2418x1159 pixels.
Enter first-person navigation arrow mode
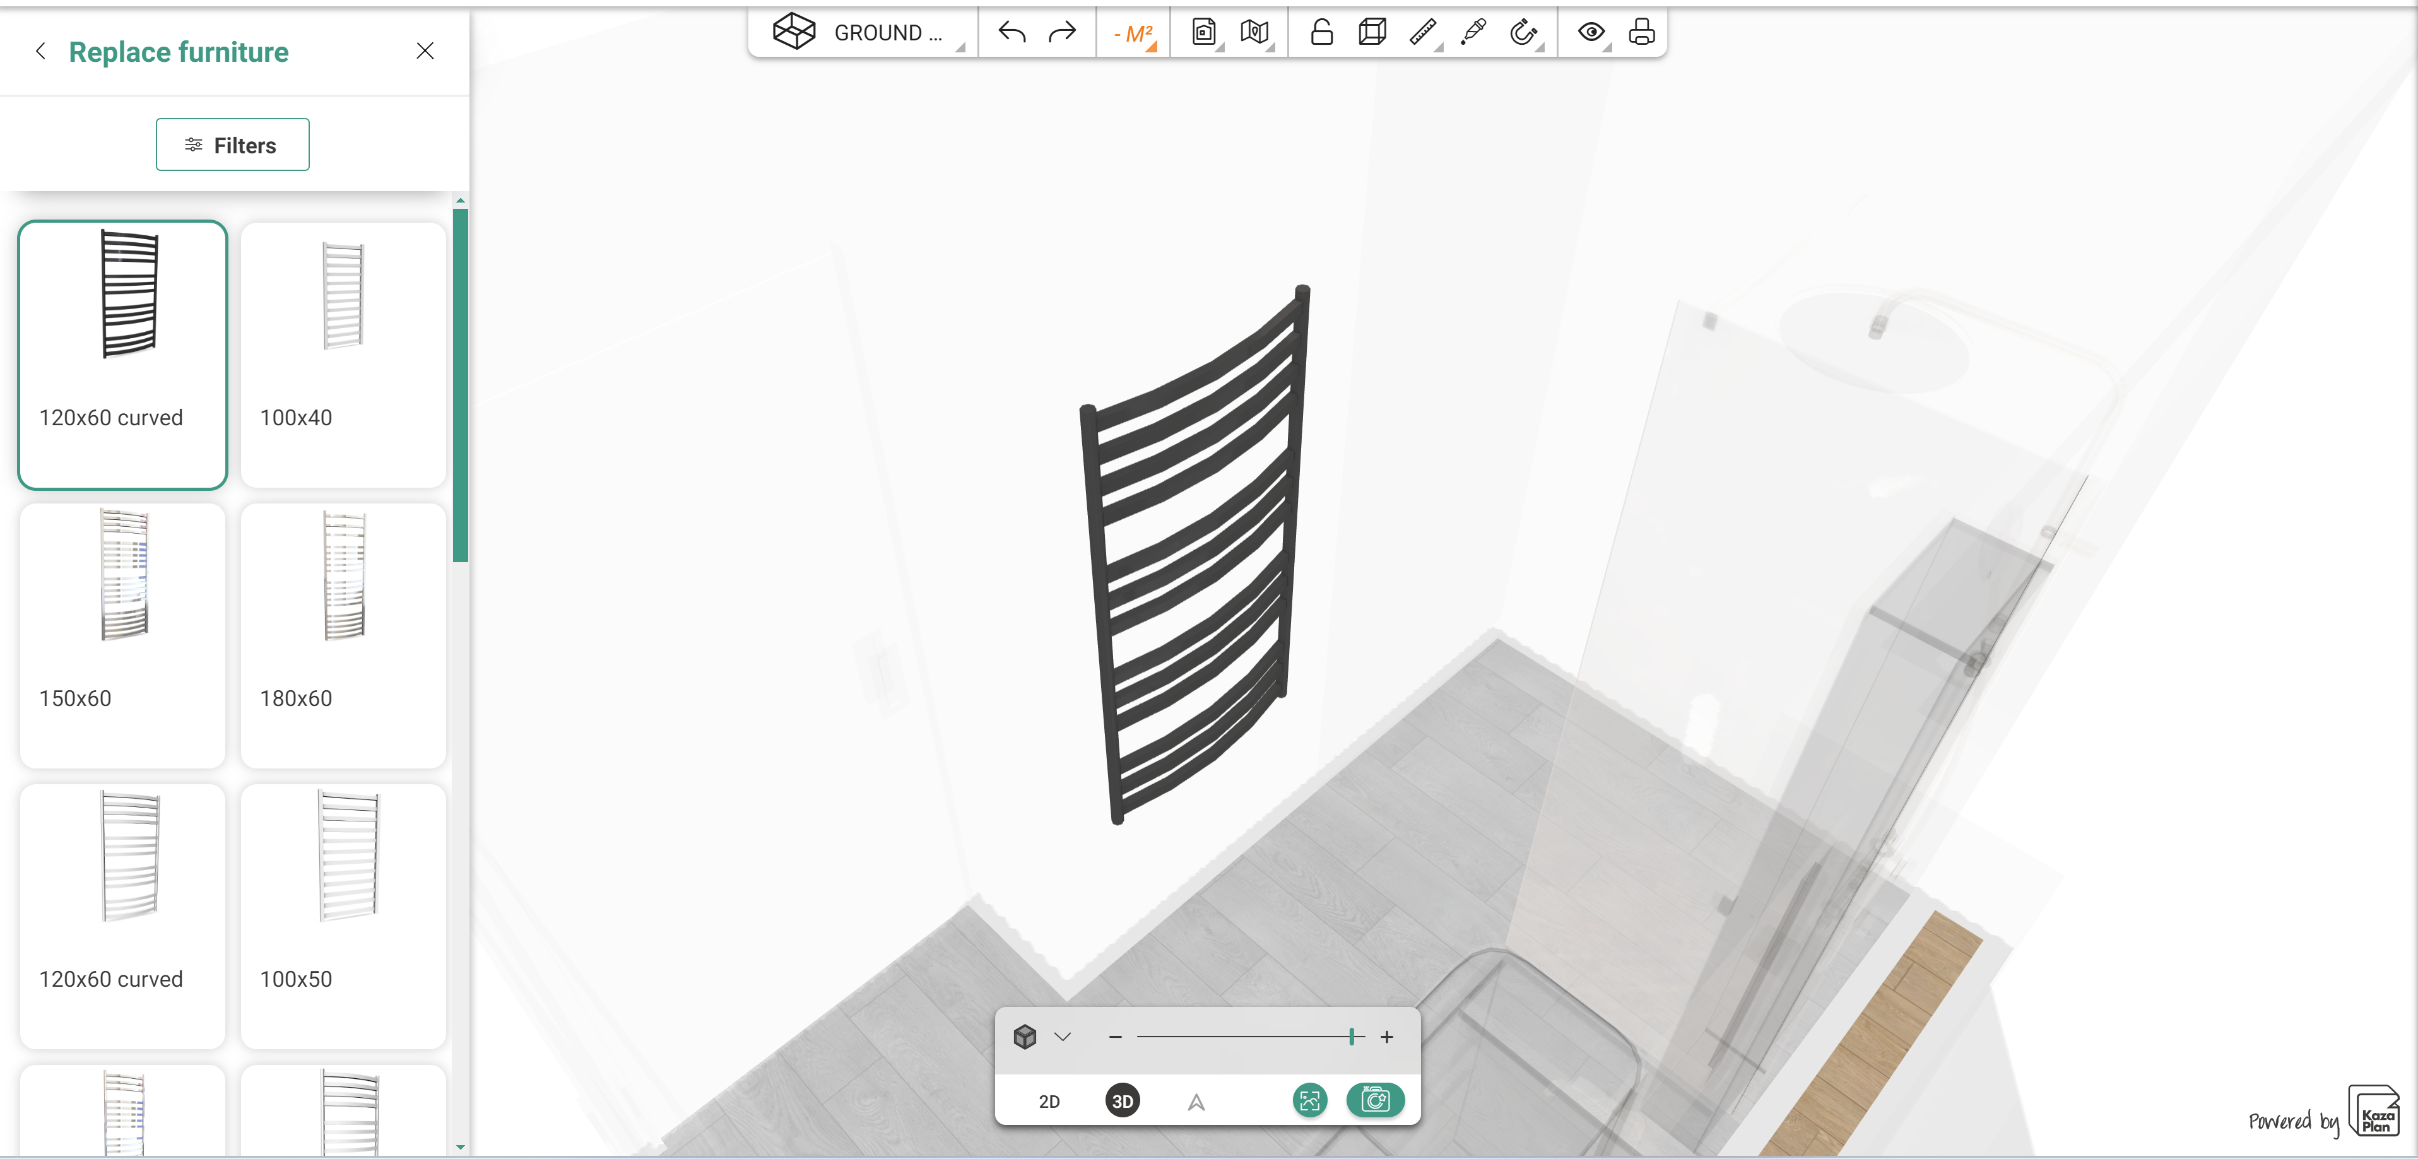[1196, 1102]
